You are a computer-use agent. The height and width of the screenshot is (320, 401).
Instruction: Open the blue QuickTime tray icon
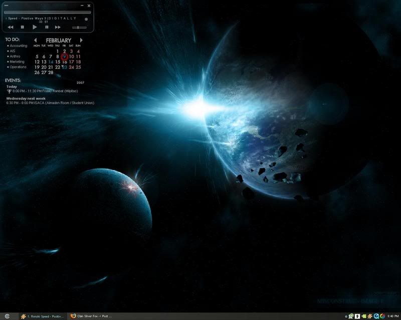[376, 316]
